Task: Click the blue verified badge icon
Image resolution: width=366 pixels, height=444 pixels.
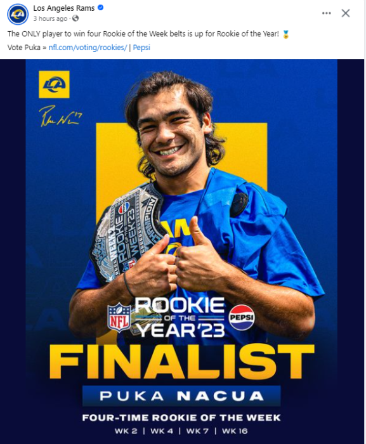Action: [100, 8]
